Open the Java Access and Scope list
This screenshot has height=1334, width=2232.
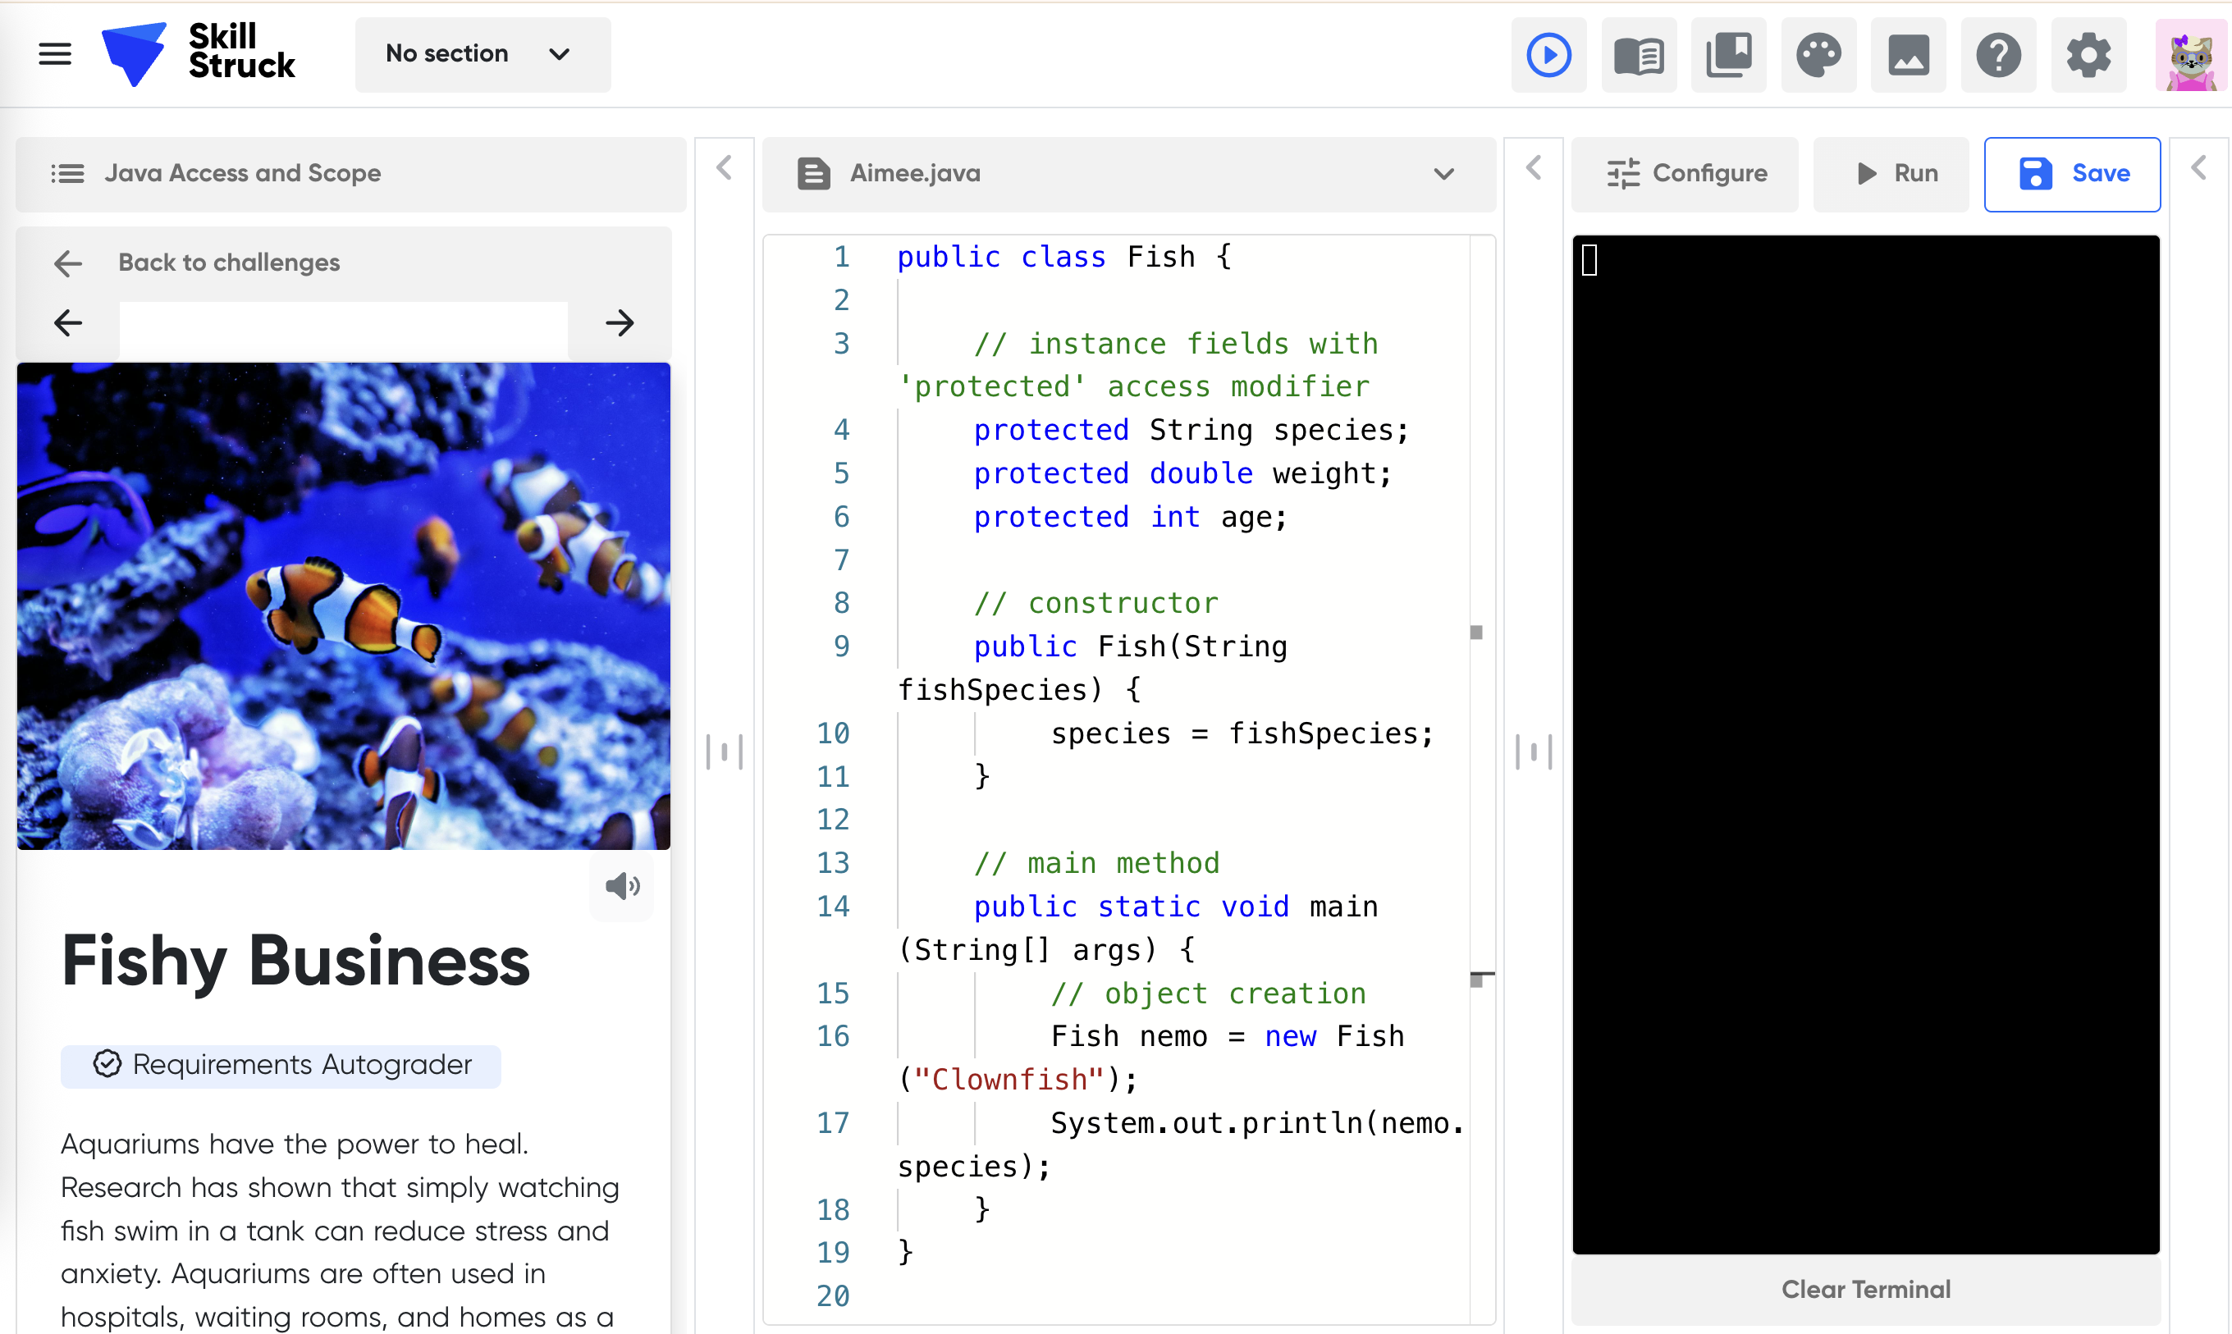pos(350,173)
